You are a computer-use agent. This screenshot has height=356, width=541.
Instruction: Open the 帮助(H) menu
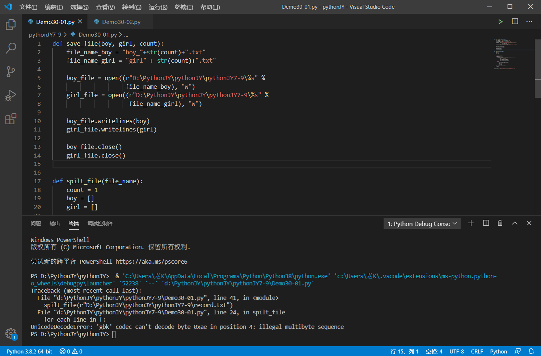pyautogui.click(x=210, y=7)
